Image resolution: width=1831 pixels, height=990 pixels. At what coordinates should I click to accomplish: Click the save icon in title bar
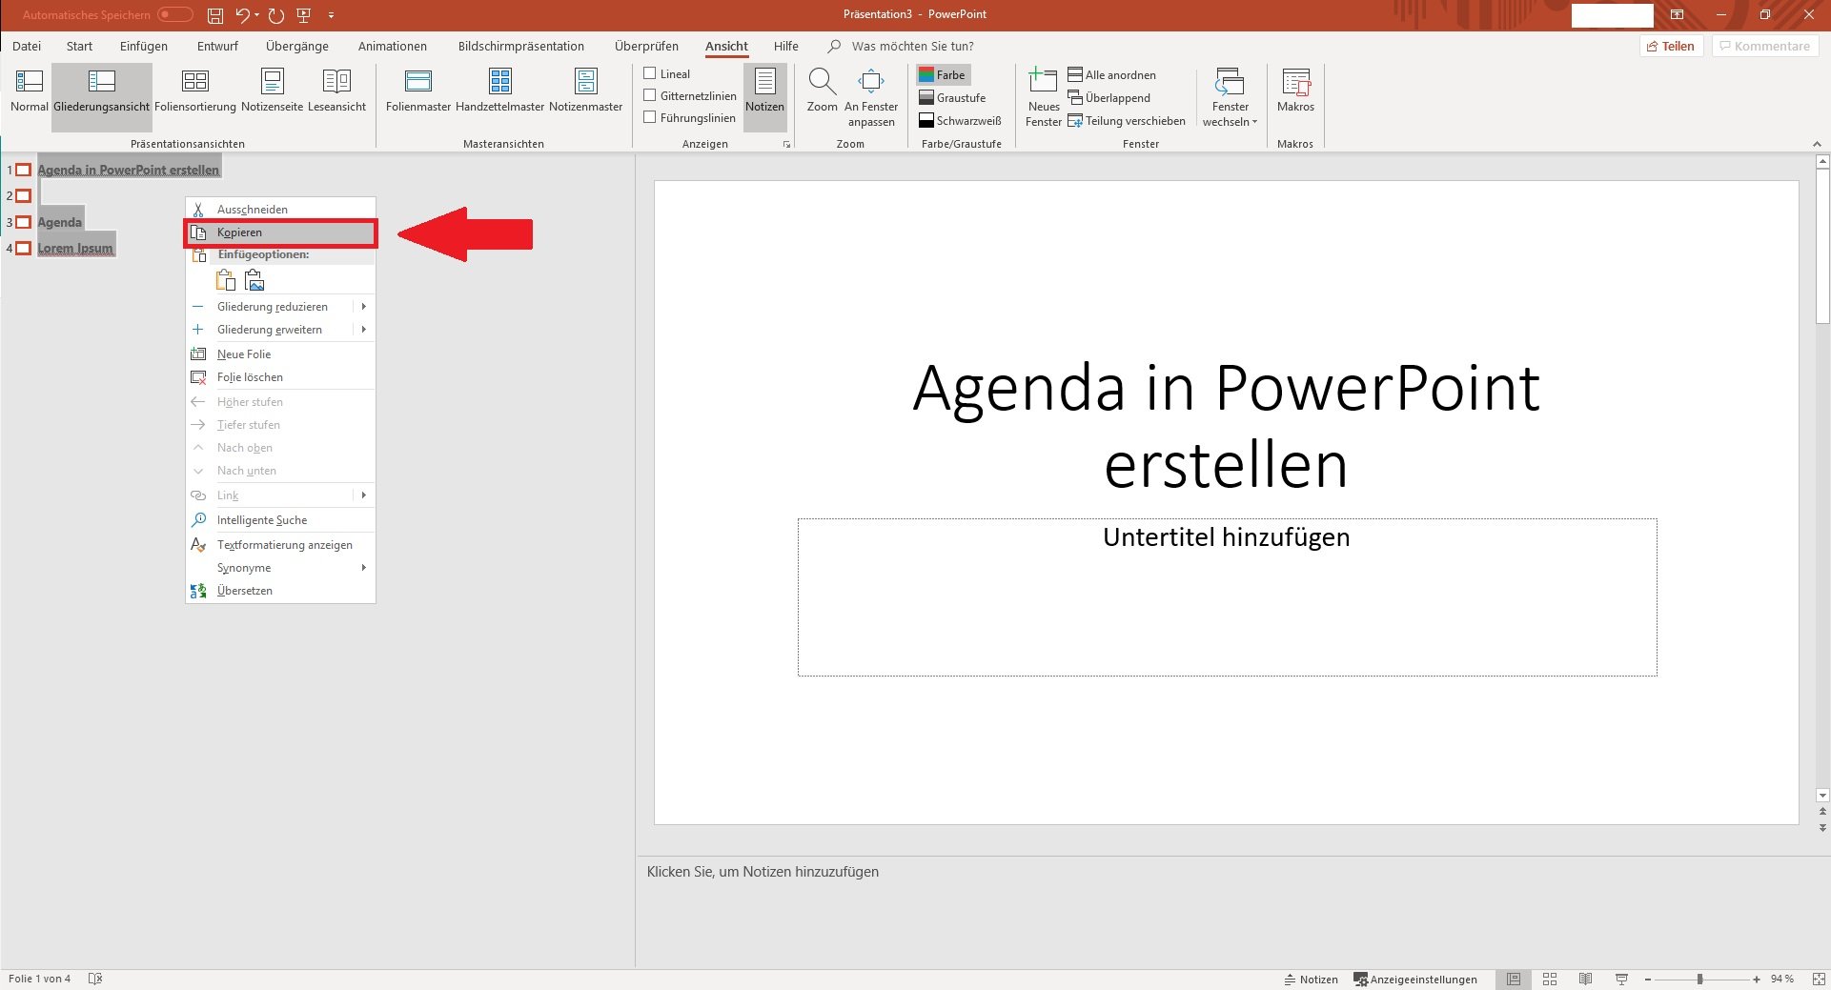point(215,15)
